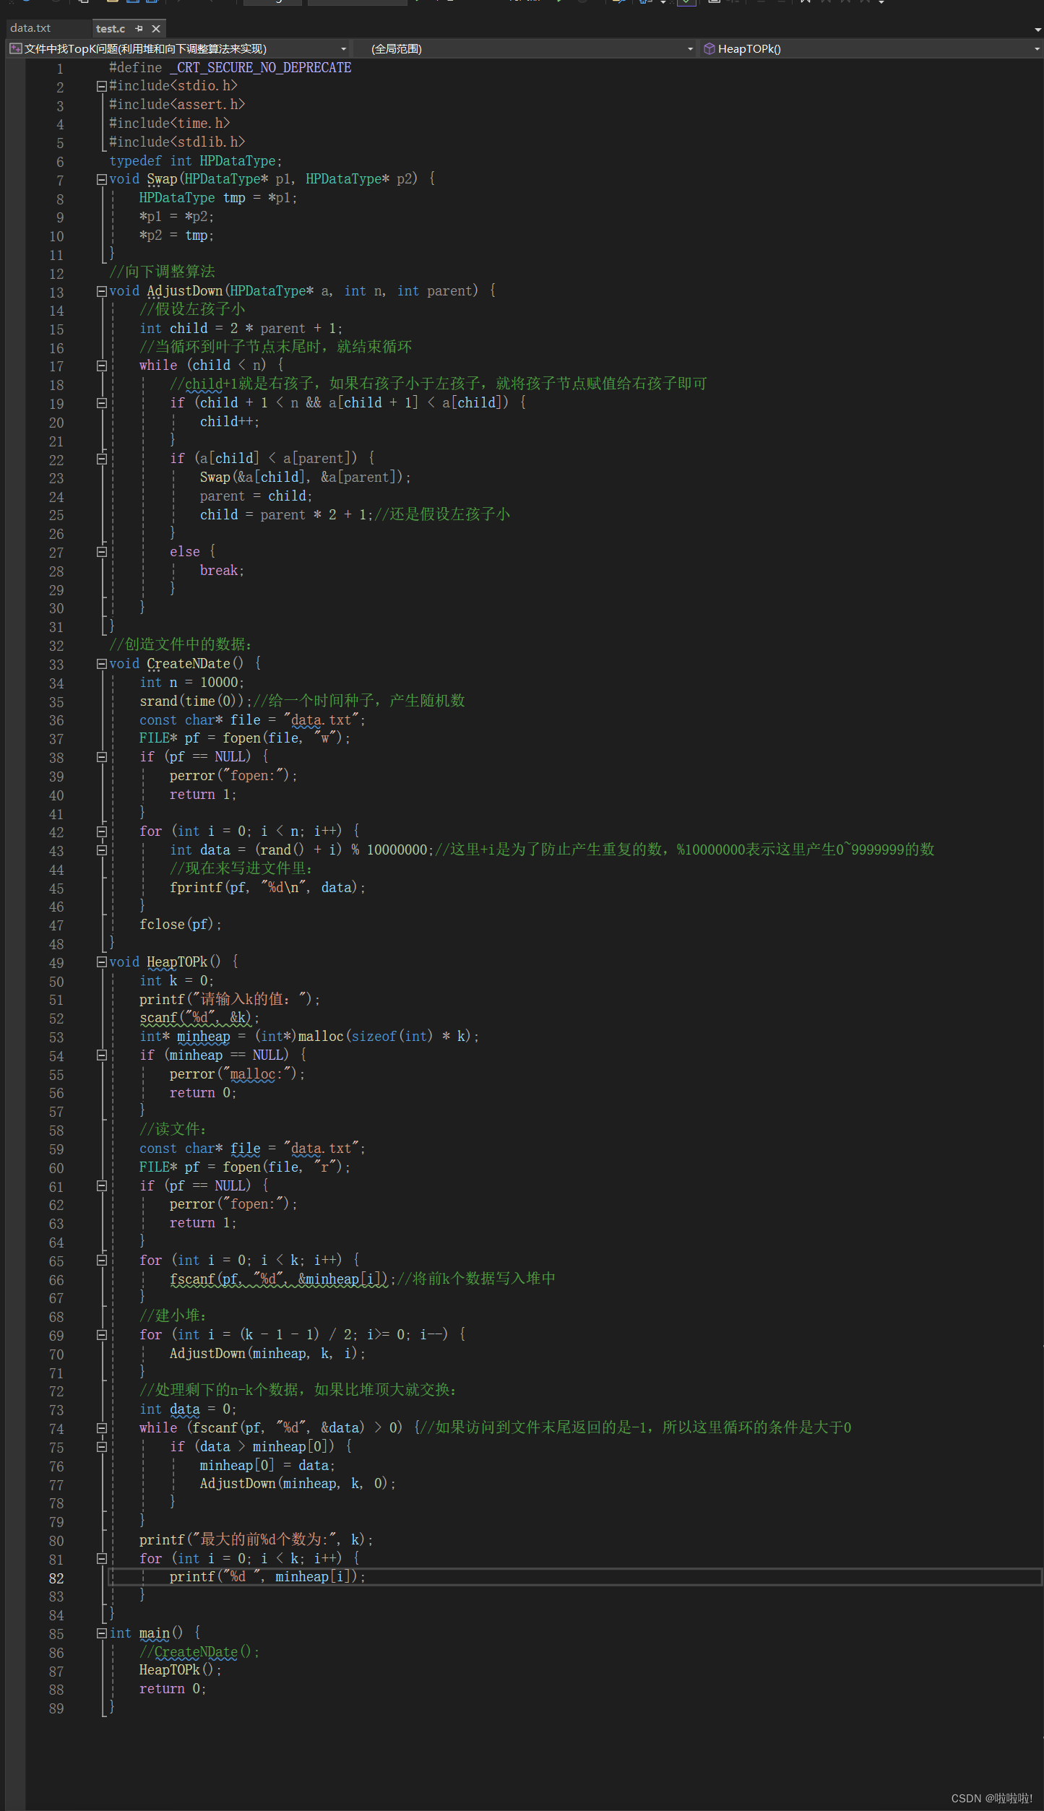Click the printf("%d ", minheap[i]) line 82

267,1577
